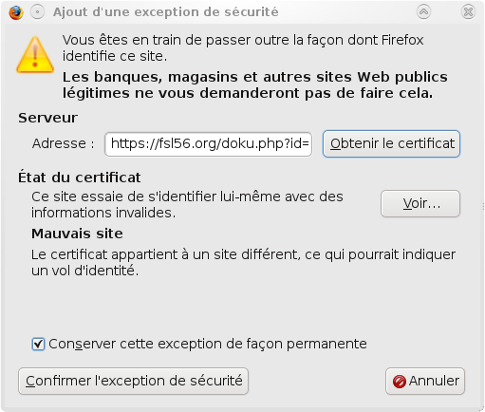Image resolution: width=485 pixels, height=412 pixels.
Task: Close the security exception dialog window
Action: click(468, 12)
